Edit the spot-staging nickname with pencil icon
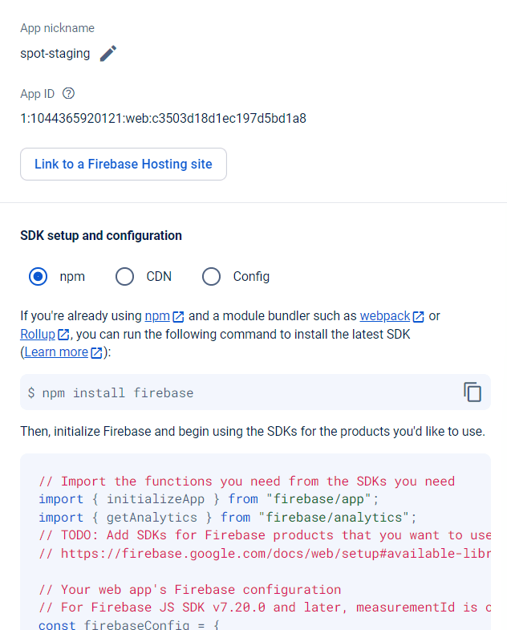The width and height of the screenshot is (507, 630). point(108,54)
